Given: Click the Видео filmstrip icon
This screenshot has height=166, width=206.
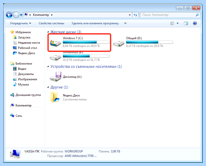Looking at the screenshot, I should [15, 69].
